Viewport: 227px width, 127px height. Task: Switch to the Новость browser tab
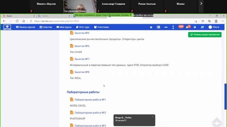[54, 16]
